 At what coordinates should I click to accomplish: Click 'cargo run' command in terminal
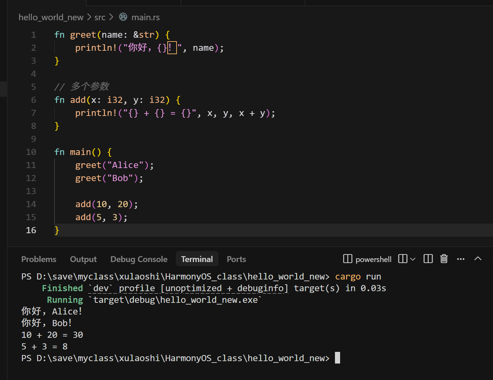tap(358, 276)
